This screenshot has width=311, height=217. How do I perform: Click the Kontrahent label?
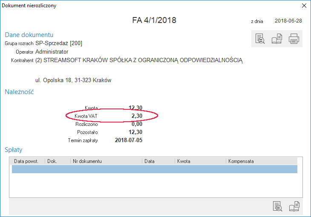click(22, 60)
